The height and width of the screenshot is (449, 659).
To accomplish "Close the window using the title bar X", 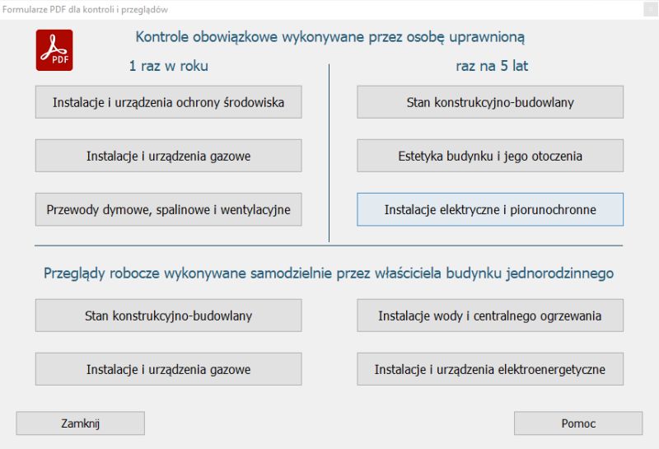I will pyautogui.click(x=645, y=7).
